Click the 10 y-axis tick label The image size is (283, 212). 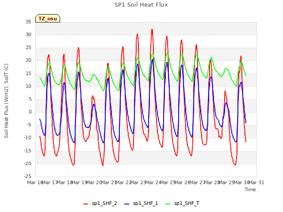click(28, 87)
